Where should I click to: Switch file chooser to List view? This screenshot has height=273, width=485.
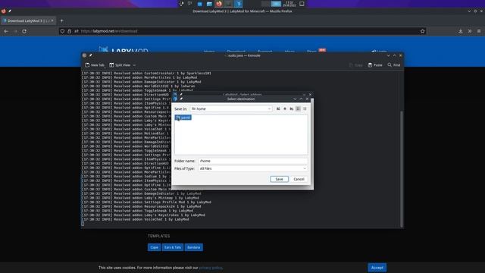tap(298, 109)
